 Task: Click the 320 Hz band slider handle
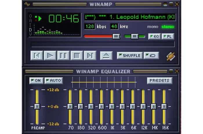[x=91, y=107]
